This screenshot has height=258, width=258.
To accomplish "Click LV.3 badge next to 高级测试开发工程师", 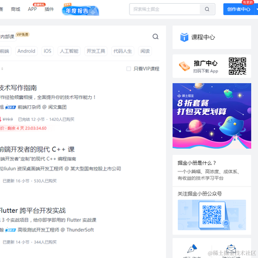I will coord(11,230).
